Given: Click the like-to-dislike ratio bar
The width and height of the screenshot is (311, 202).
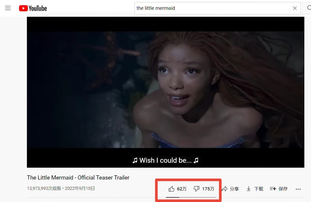Looking at the screenshot, I should 191,197.
